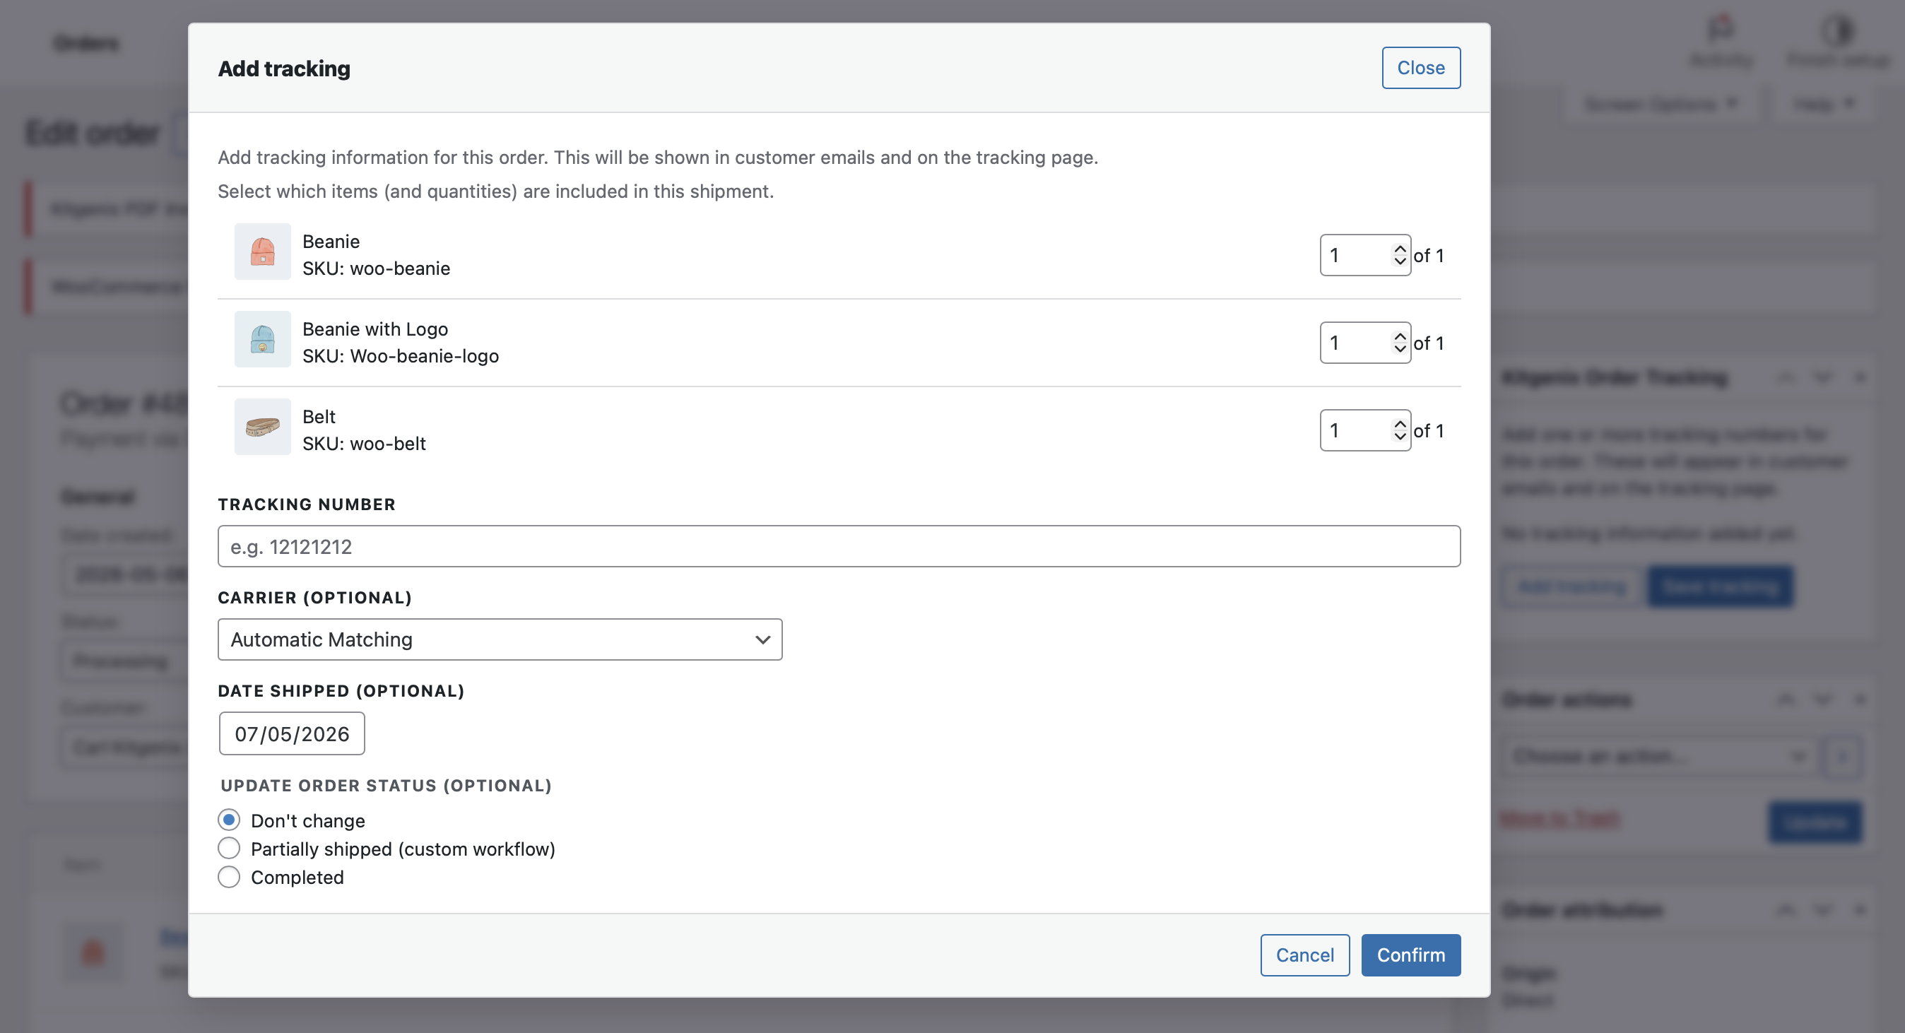
Task: Close the Add tracking dialog
Action: [1420, 67]
